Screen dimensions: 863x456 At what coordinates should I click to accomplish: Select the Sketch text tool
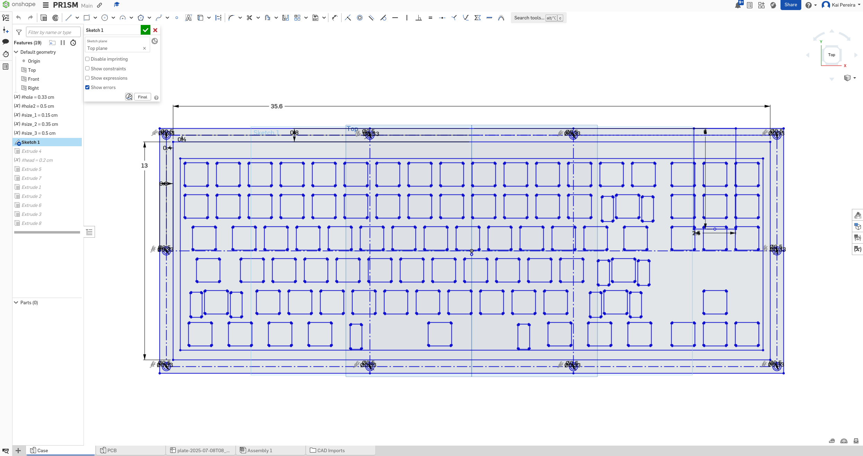[189, 18]
